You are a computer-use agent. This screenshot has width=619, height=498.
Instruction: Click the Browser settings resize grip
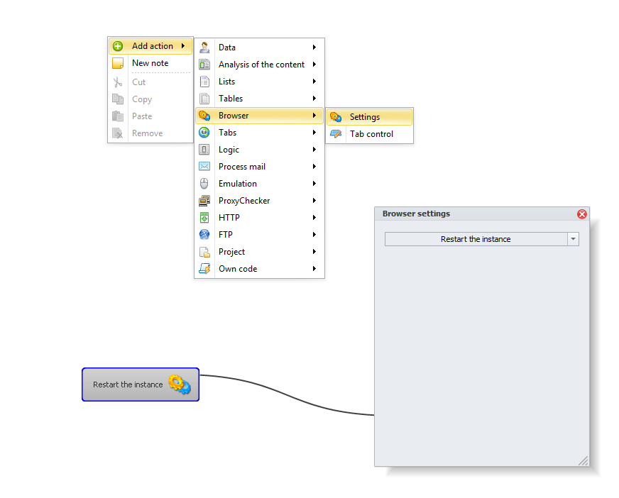(583, 460)
